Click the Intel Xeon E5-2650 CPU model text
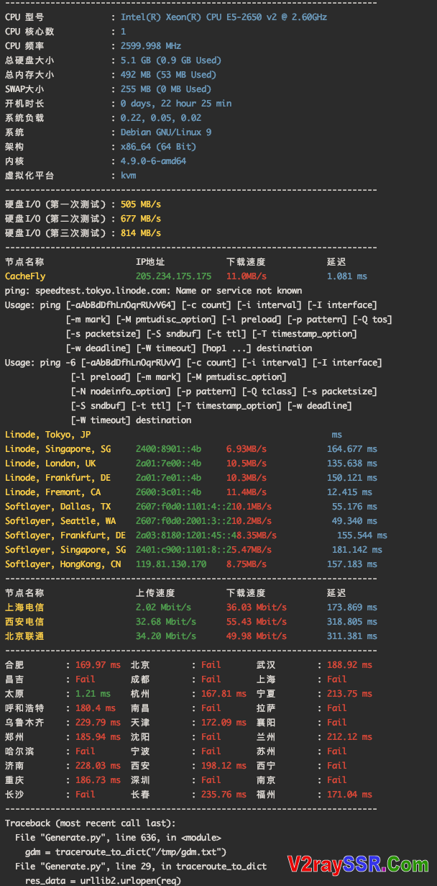Screen dimensions: 437x886 click(x=224, y=17)
